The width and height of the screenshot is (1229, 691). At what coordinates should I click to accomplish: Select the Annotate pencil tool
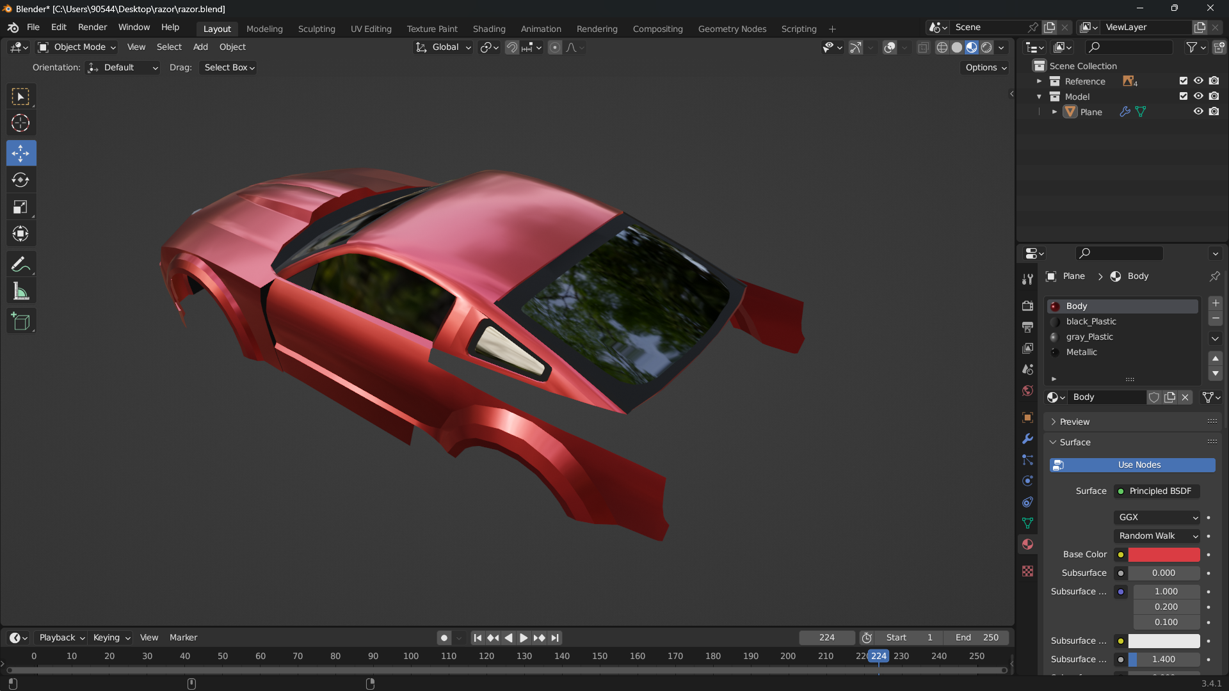20,264
